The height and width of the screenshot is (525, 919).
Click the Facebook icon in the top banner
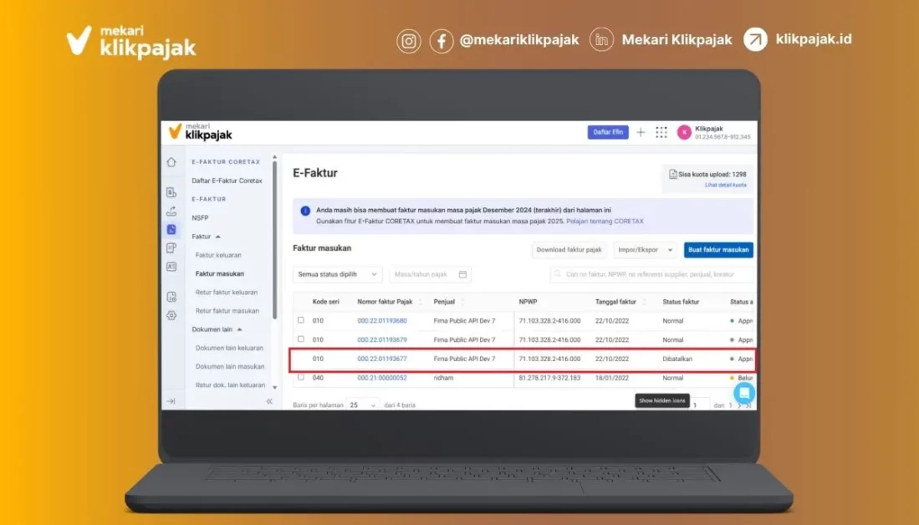(442, 41)
